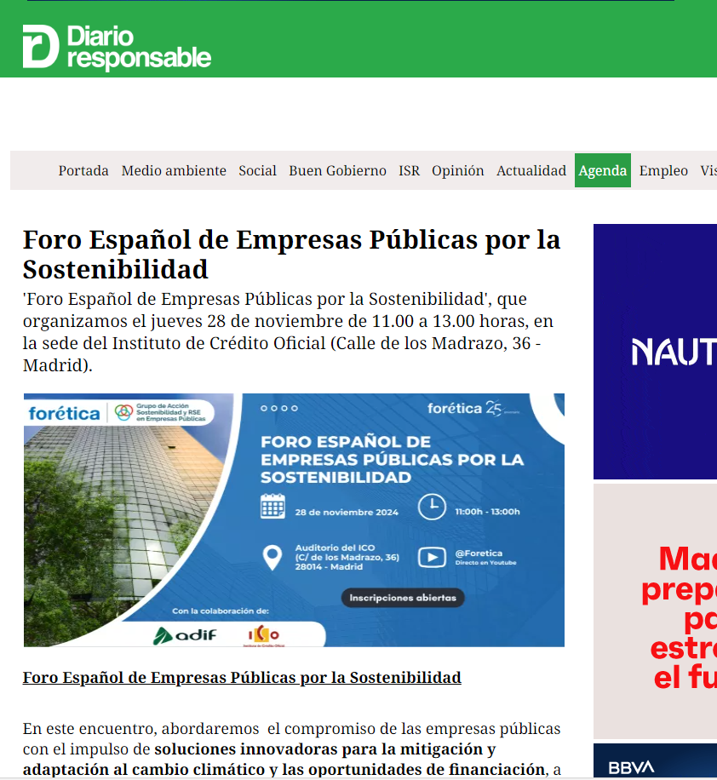Open the Empleo section

[x=663, y=170]
